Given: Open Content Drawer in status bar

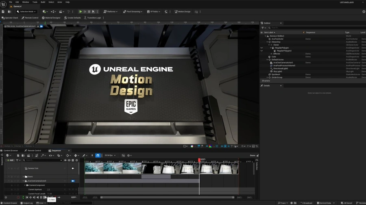Looking at the screenshot, I should pos(9,203).
